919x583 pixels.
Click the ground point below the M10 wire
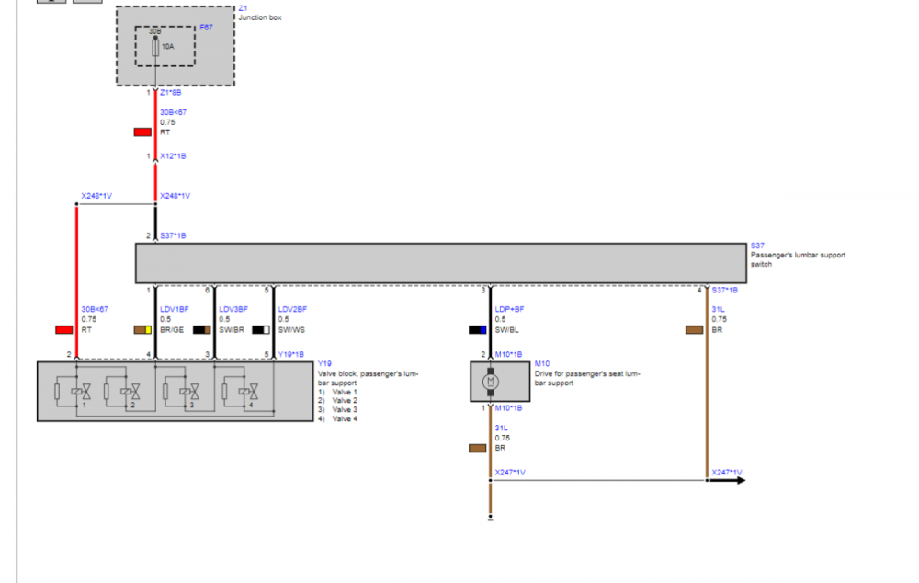(490, 518)
